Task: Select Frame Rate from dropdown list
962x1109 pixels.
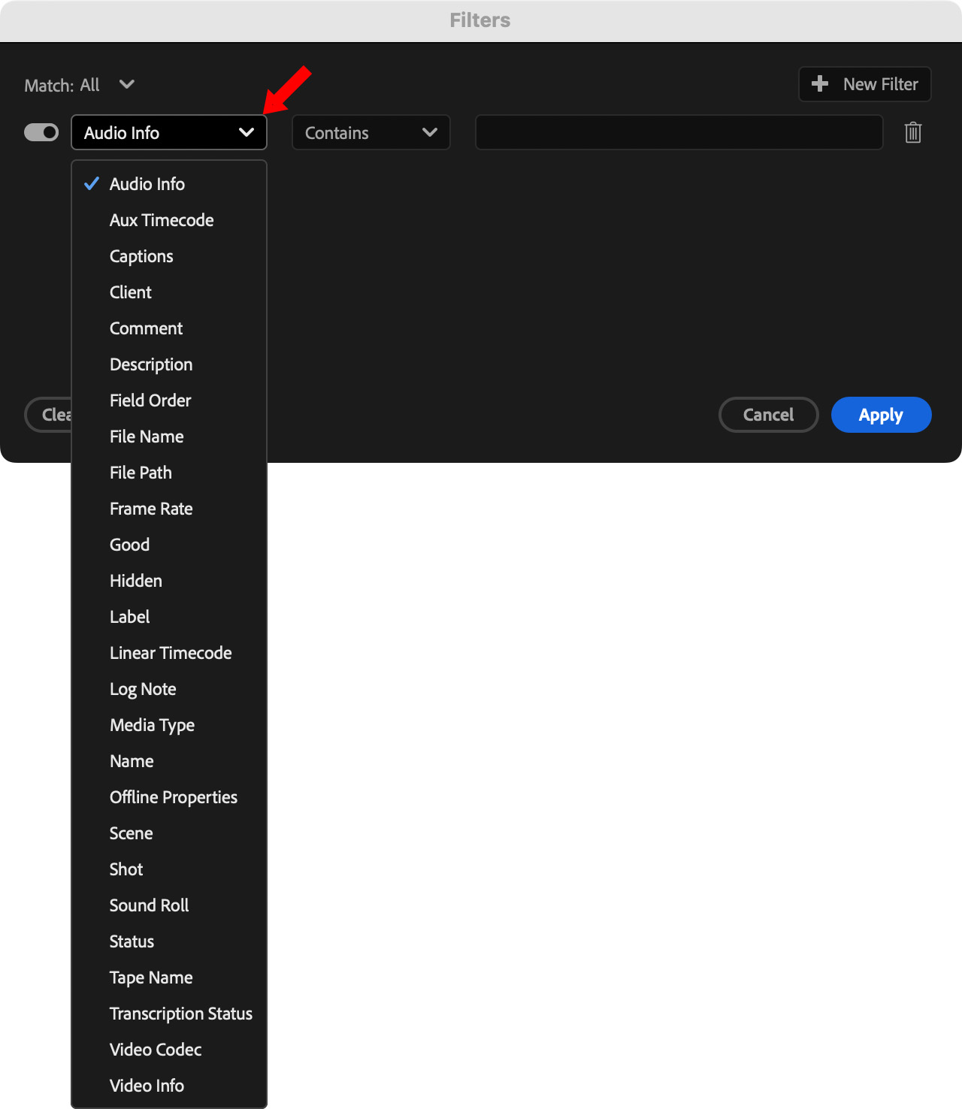Action: click(x=151, y=509)
